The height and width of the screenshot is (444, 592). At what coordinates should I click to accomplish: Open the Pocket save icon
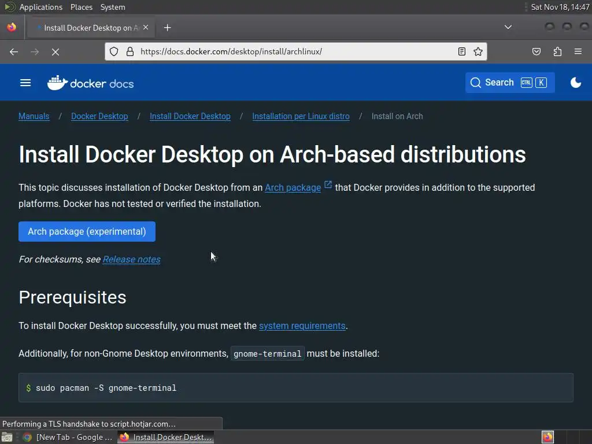(x=536, y=51)
